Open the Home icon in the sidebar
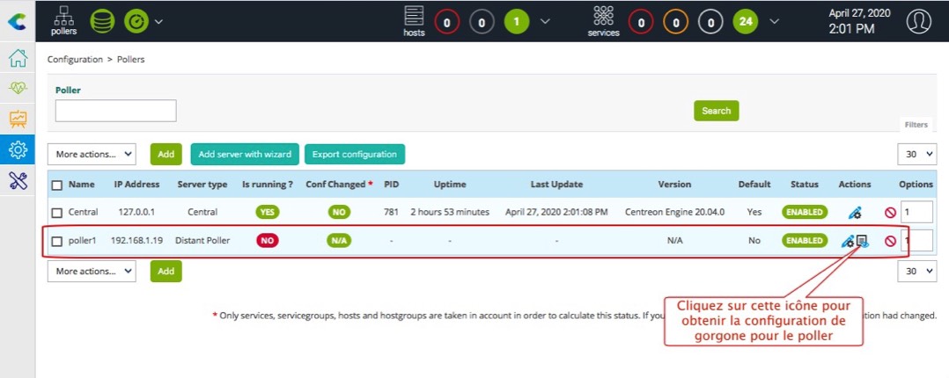 pyautogui.click(x=18, y=59)
